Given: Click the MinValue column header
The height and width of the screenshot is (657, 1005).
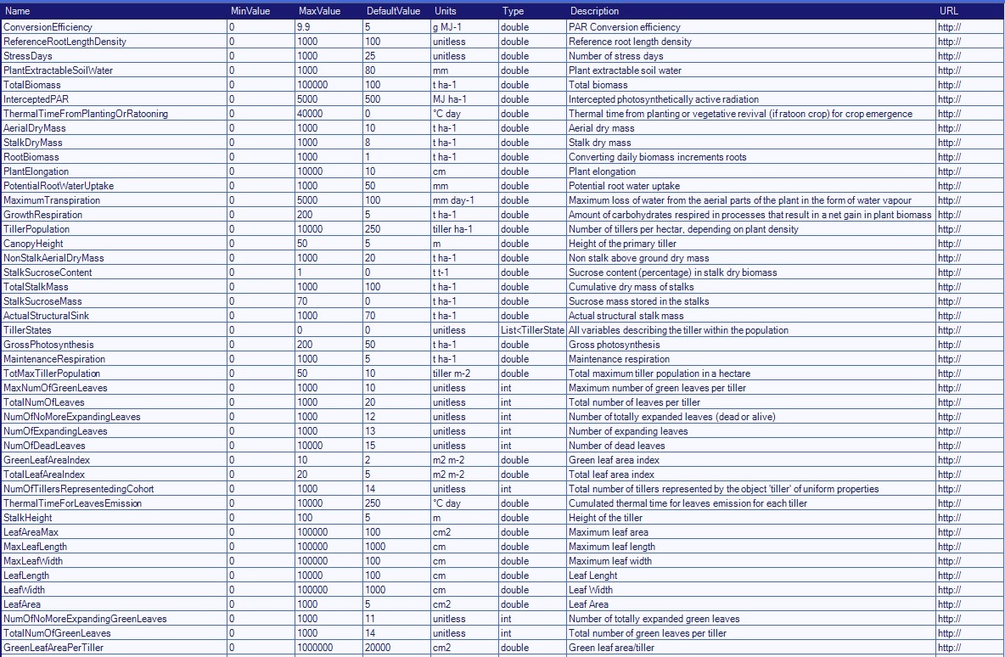Looking at the screenshot, I should click(261, 11).
